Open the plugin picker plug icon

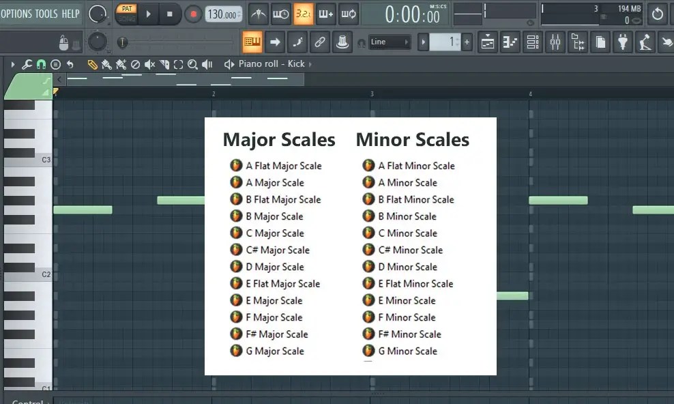pos(622,42)
